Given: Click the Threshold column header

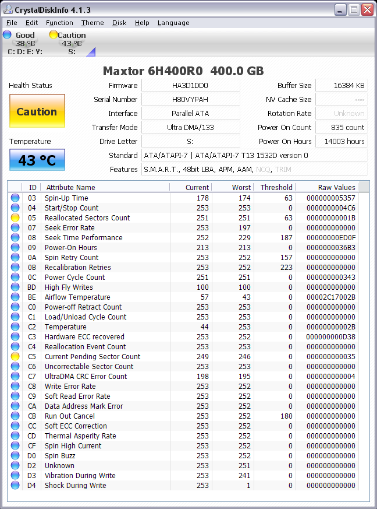Looking at the screenshot, I should point(274,187).
